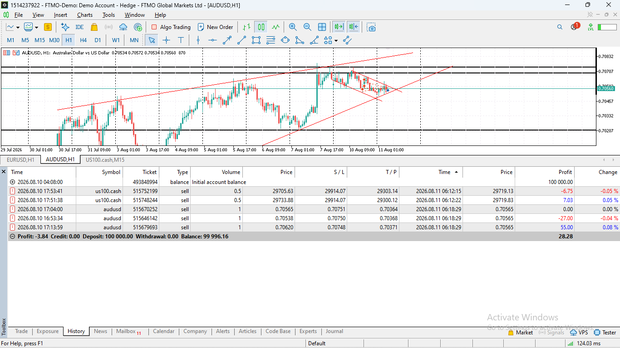Open search with magnifier icon

[560, 27]
